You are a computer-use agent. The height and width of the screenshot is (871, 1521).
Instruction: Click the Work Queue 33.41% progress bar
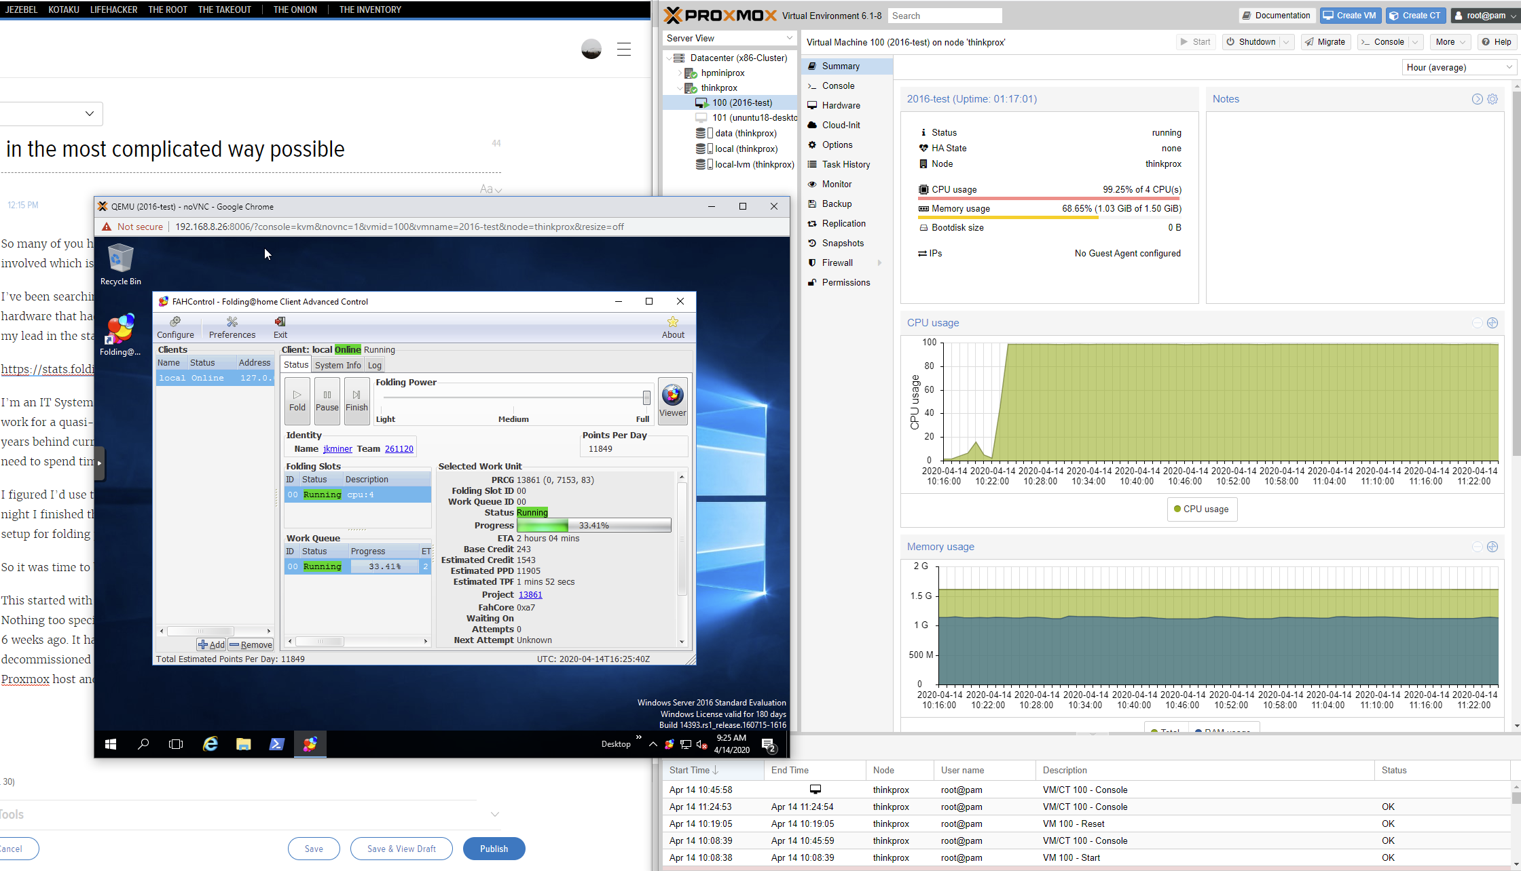385,566
